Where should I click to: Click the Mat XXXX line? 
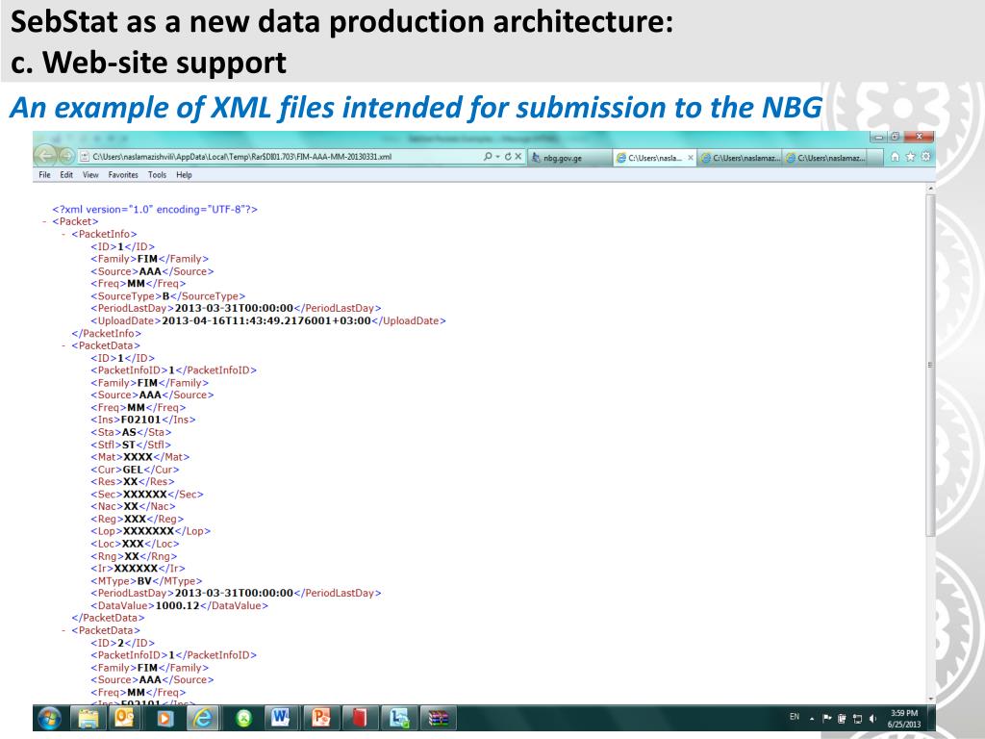click(140, 457)
